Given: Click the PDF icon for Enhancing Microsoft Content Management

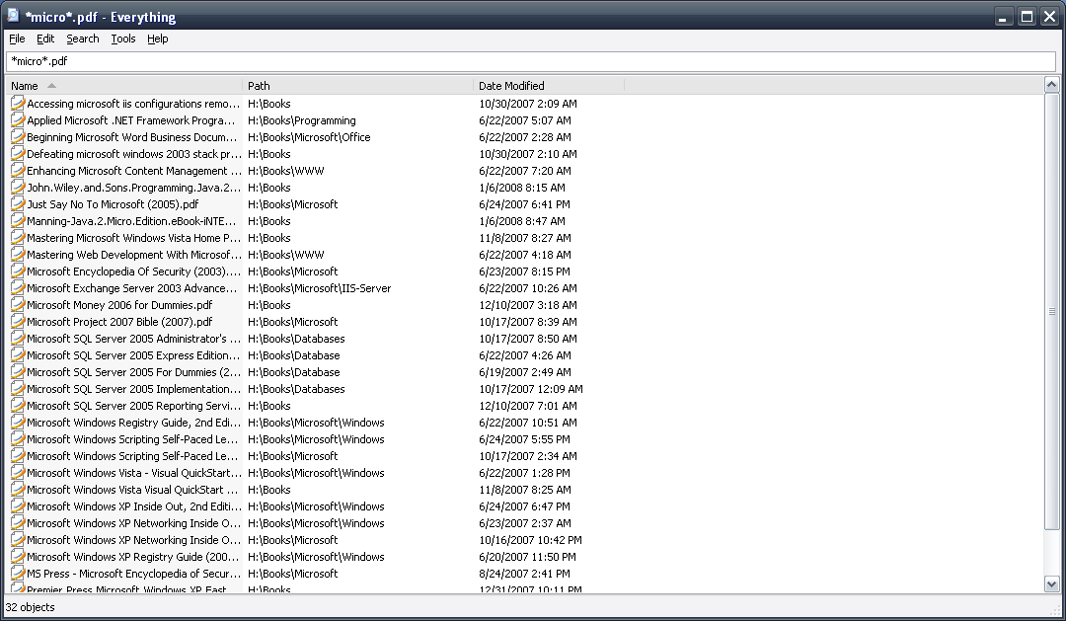Looking at the screenshot, I should [18, 171].
